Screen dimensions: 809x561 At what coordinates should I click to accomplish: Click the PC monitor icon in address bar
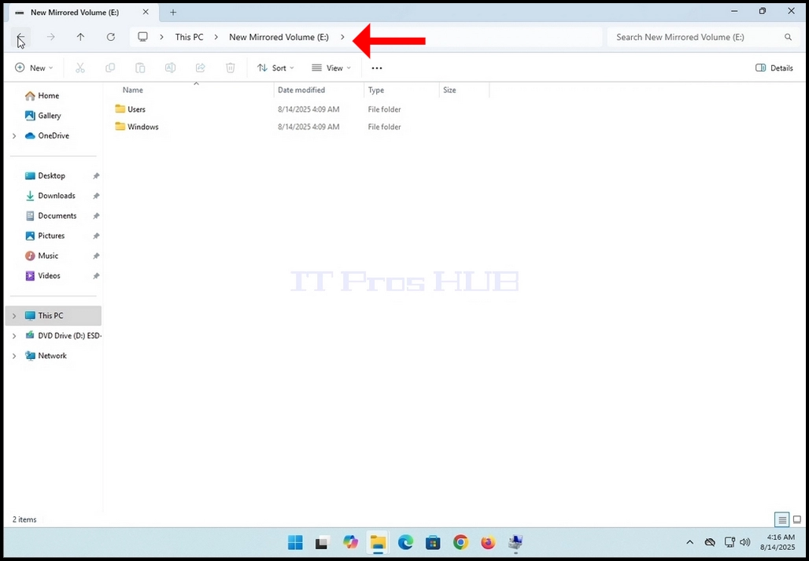[143, 37]
